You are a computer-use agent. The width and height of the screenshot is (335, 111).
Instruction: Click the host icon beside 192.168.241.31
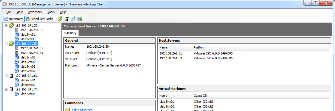[x=17, y=30]
